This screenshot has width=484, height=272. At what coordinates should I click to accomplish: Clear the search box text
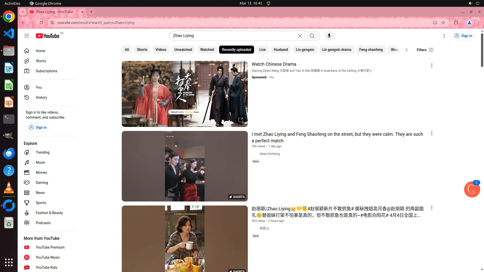click(300, 36)
